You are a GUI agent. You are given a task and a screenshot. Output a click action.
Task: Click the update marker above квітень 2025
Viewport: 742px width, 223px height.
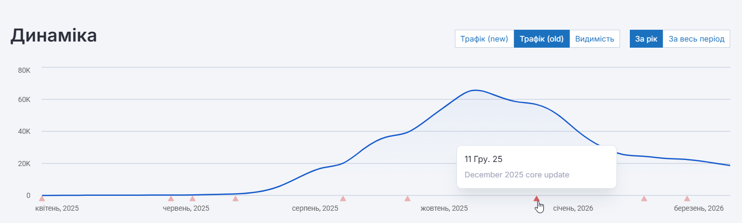42,198
